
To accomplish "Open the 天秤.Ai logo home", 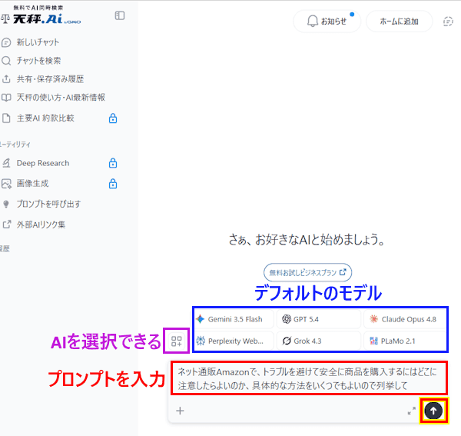I will pyautogui.click(x=41, y=15).
